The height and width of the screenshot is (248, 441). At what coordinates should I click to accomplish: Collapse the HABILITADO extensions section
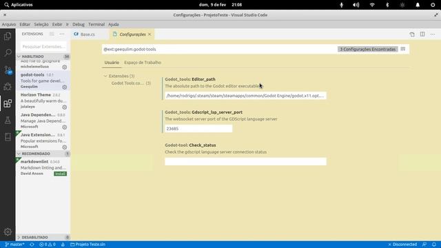43,56
